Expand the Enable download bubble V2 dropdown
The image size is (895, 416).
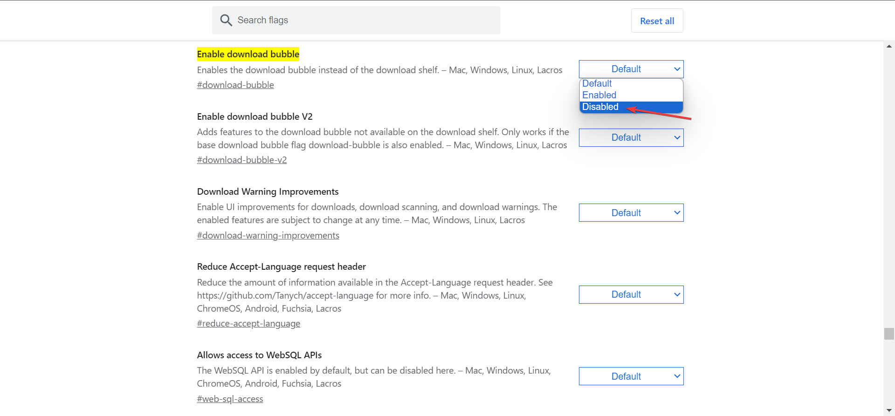(x=631, y=137)
